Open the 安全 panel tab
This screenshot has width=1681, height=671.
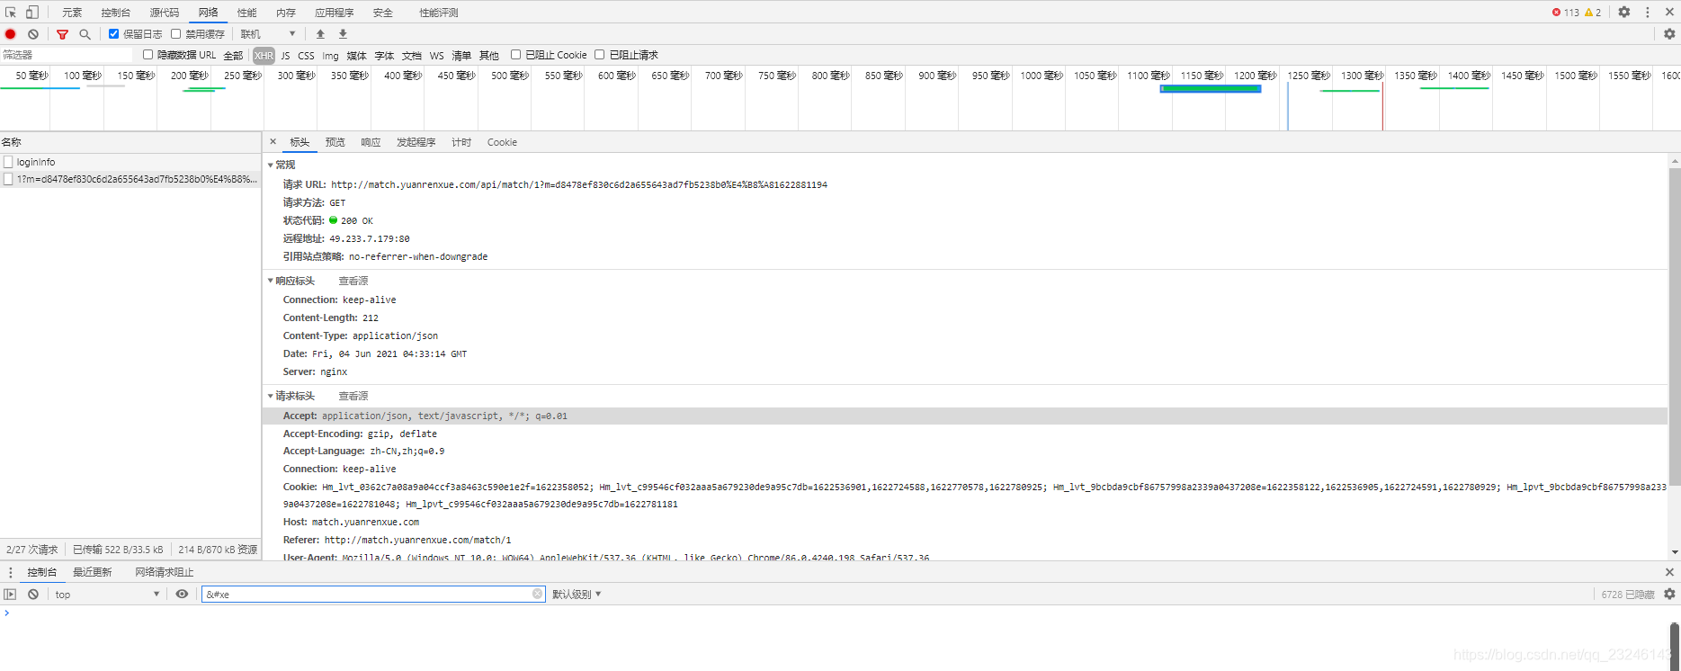tap(383, 13)
